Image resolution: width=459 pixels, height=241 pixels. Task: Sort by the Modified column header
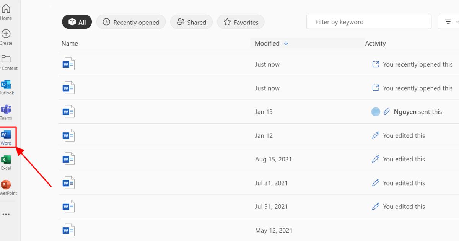tap(267, 44)
